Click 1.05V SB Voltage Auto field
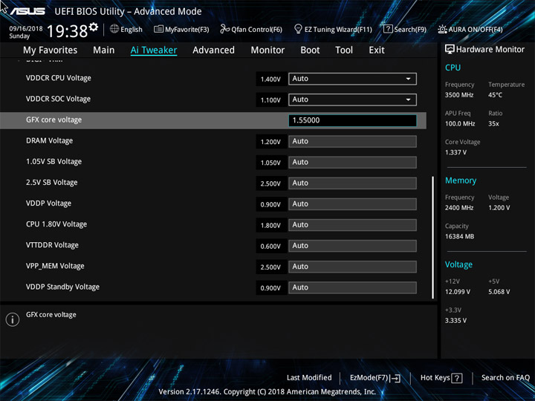The height and width of the screenshot is (401, 535). (352, 163)
